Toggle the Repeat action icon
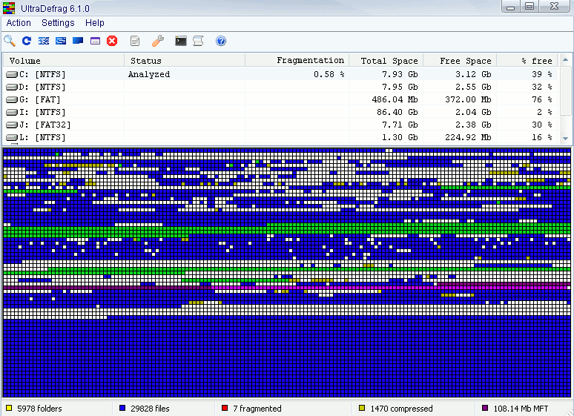Screen dimensions: 574x416 click(x=27, y=41)
